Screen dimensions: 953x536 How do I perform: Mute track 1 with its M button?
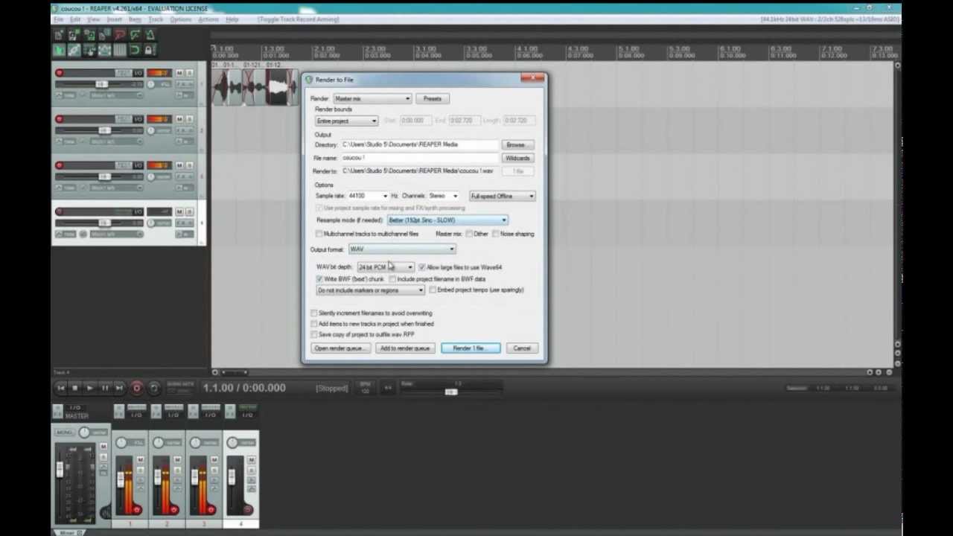[x=179, y=73]
